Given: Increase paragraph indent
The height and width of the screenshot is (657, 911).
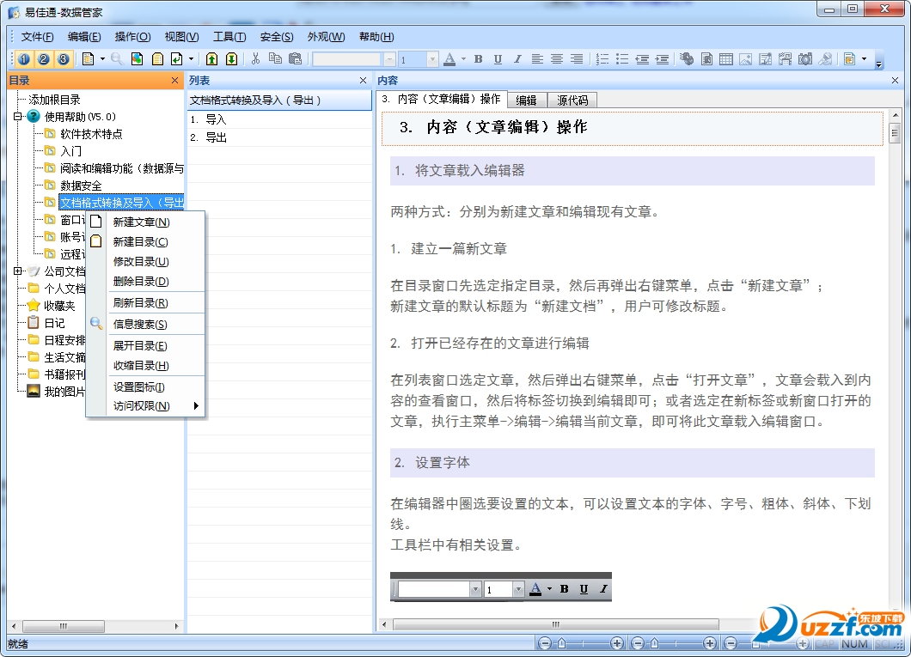Looking at the screenshot, I should point(662,58).
